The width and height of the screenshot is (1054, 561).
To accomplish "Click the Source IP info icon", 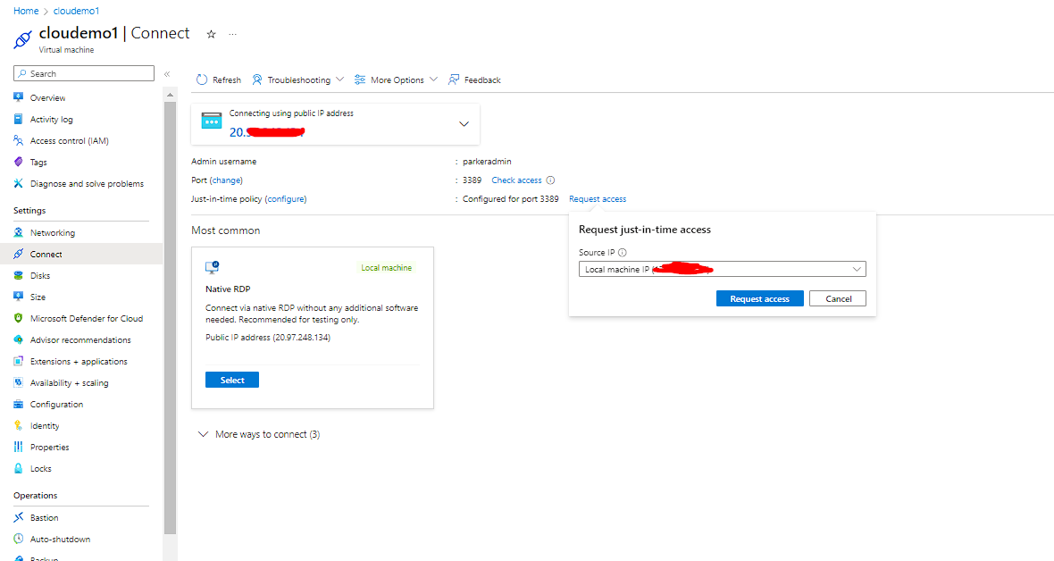I will coord(623,253).
